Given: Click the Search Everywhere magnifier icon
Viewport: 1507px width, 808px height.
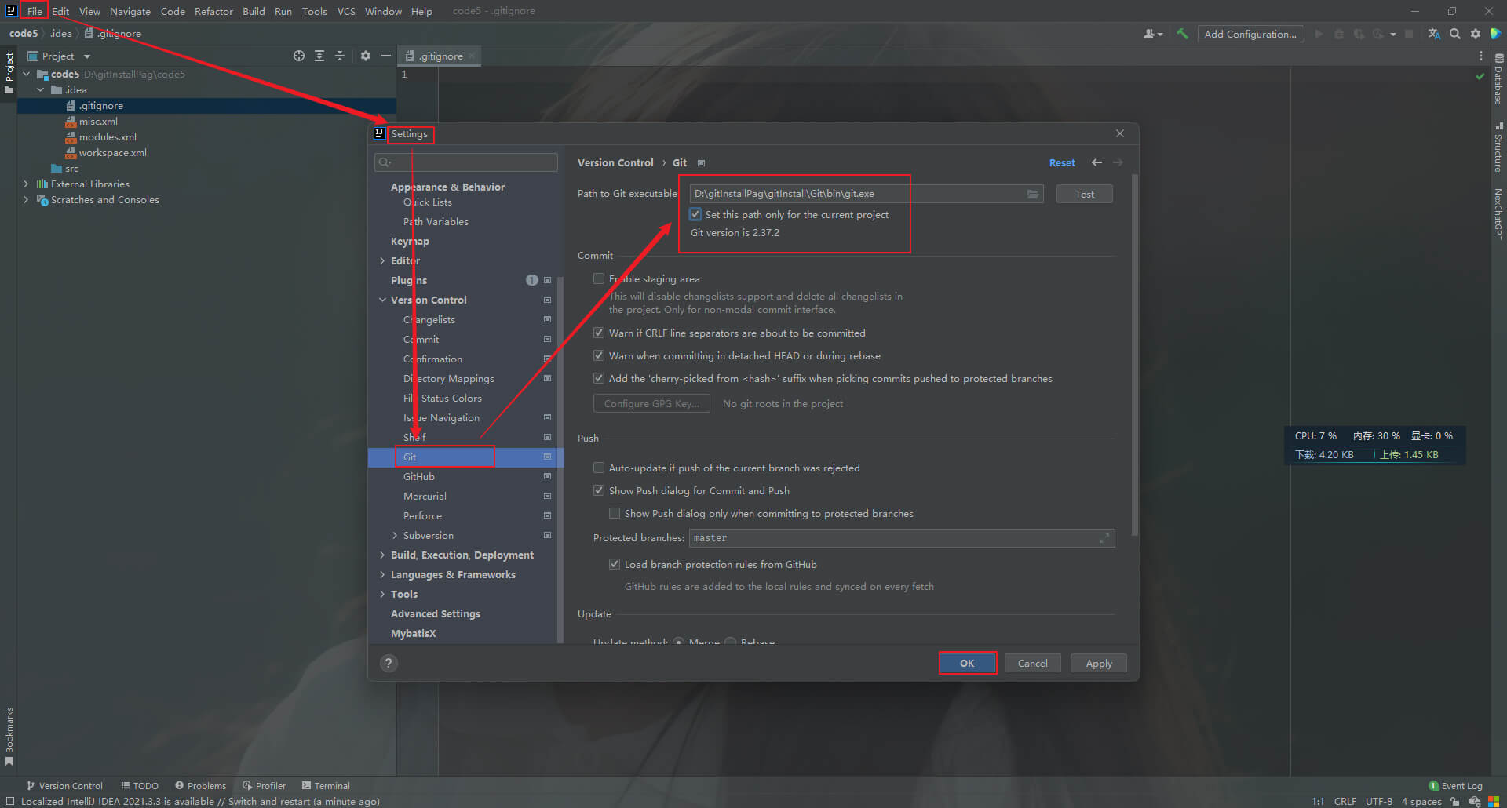Looking at the screenshot, I should (x=1455, y=34).
